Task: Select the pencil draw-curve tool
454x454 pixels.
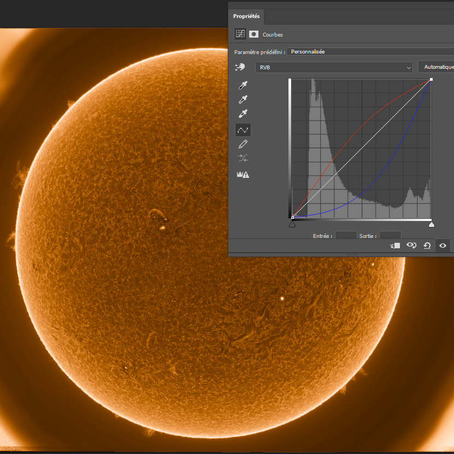Action: (243, 144)
